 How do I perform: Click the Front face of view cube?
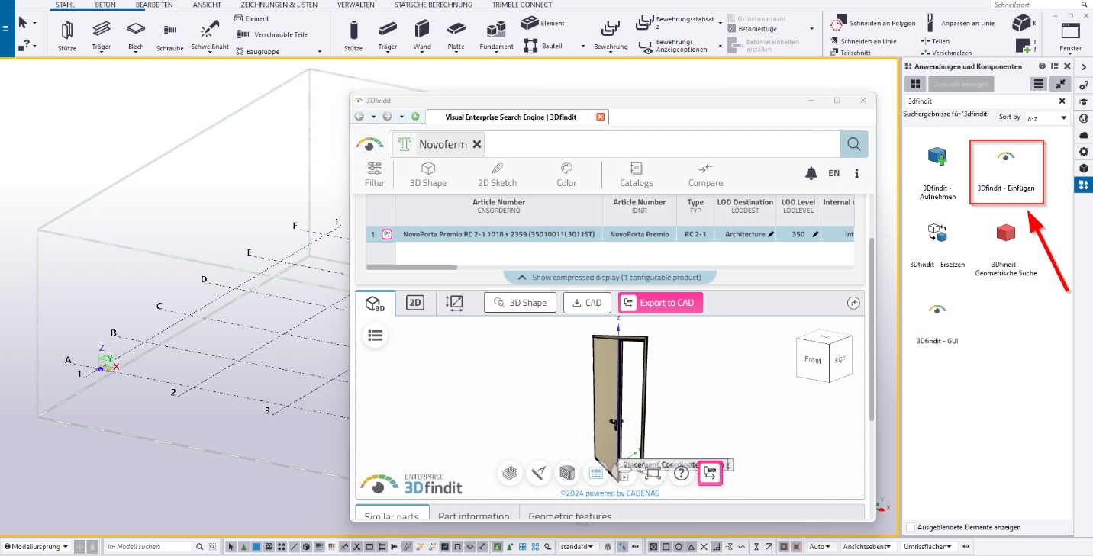813,359
